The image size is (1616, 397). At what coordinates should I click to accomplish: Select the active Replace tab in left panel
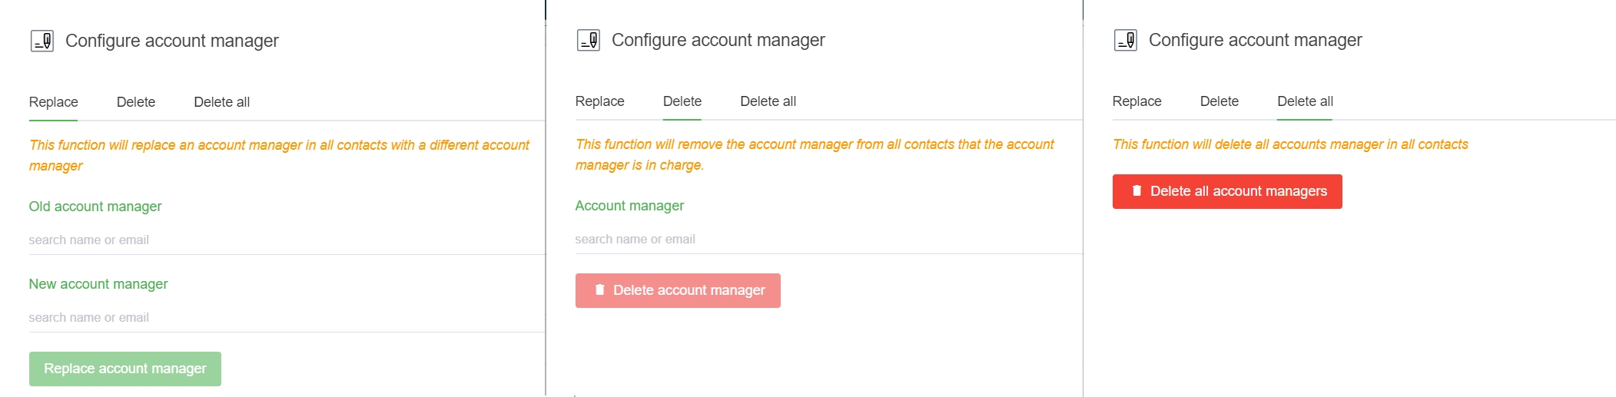coord(53,102)
